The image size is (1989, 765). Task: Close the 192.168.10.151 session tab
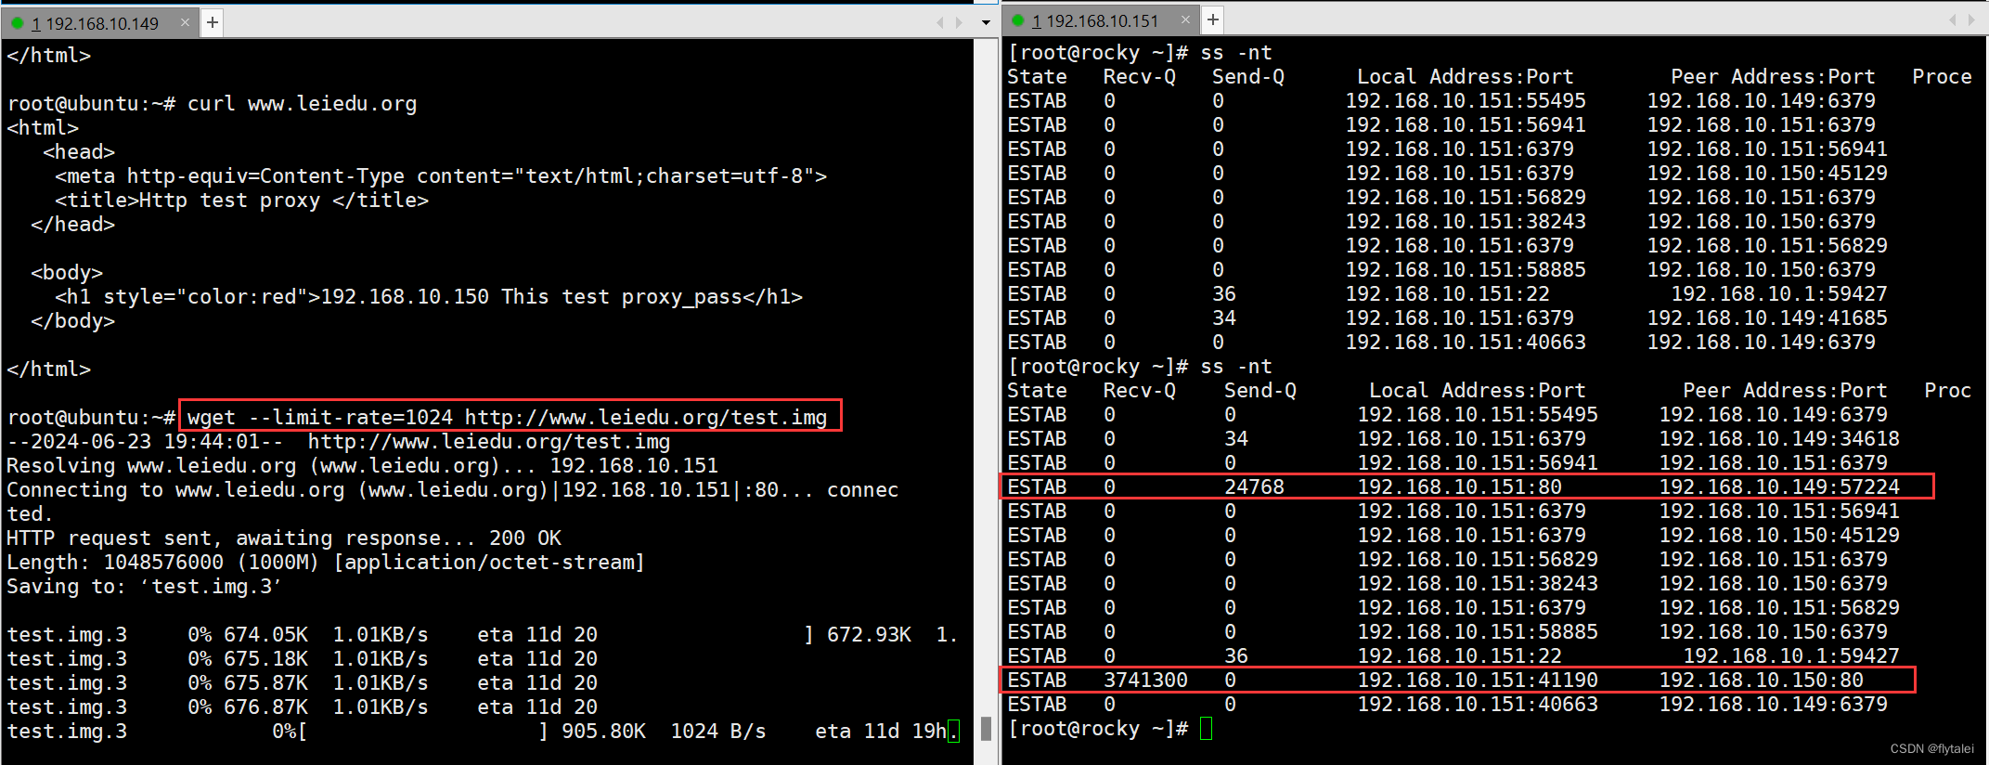coord(1185,19)
